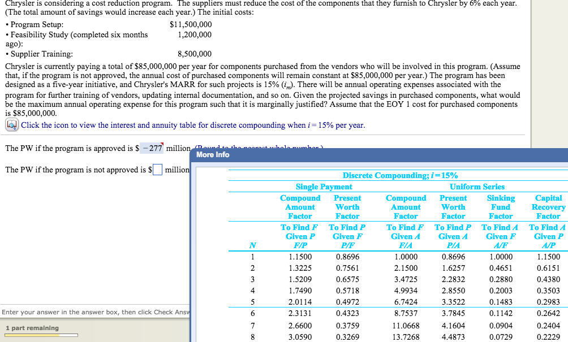Select F/A value 3.4725 in row 3
The image size is (568, 342).
tap(406, 279)
